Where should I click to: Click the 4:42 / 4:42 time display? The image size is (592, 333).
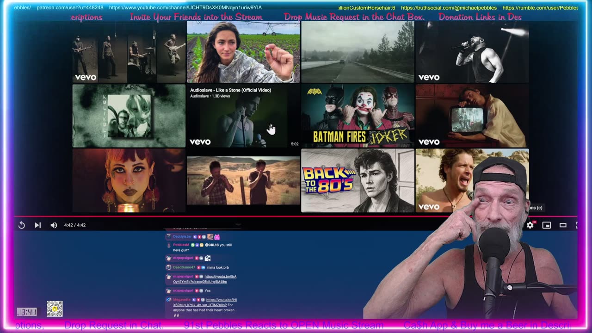[x=75, y=225]
